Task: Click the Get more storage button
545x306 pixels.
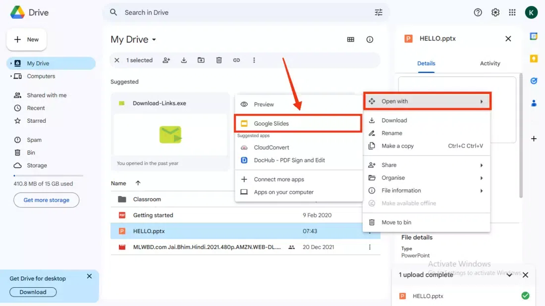Action: coord(46,200)
